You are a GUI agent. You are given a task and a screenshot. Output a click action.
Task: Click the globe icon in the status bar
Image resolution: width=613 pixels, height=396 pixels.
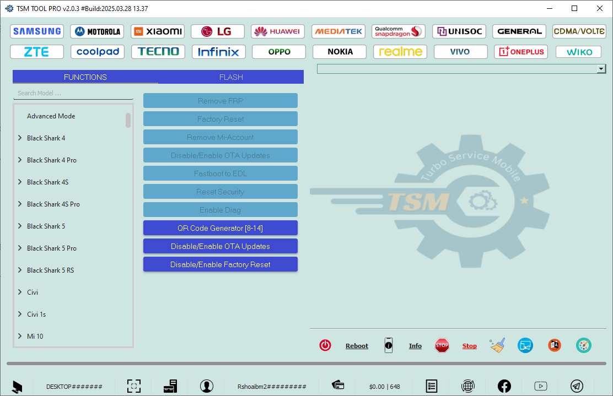pyautogui.click(x=468, y=386)
